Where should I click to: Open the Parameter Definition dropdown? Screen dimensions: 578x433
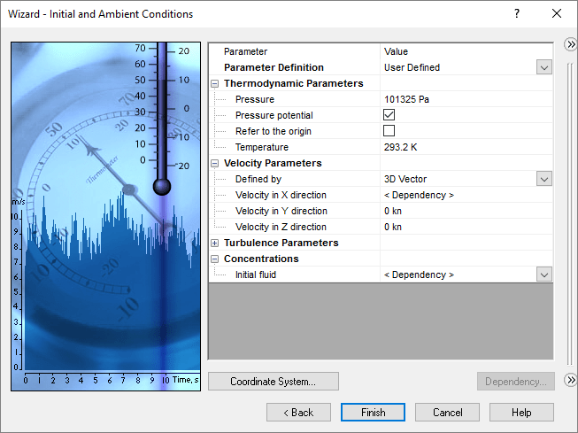[543, 67]
